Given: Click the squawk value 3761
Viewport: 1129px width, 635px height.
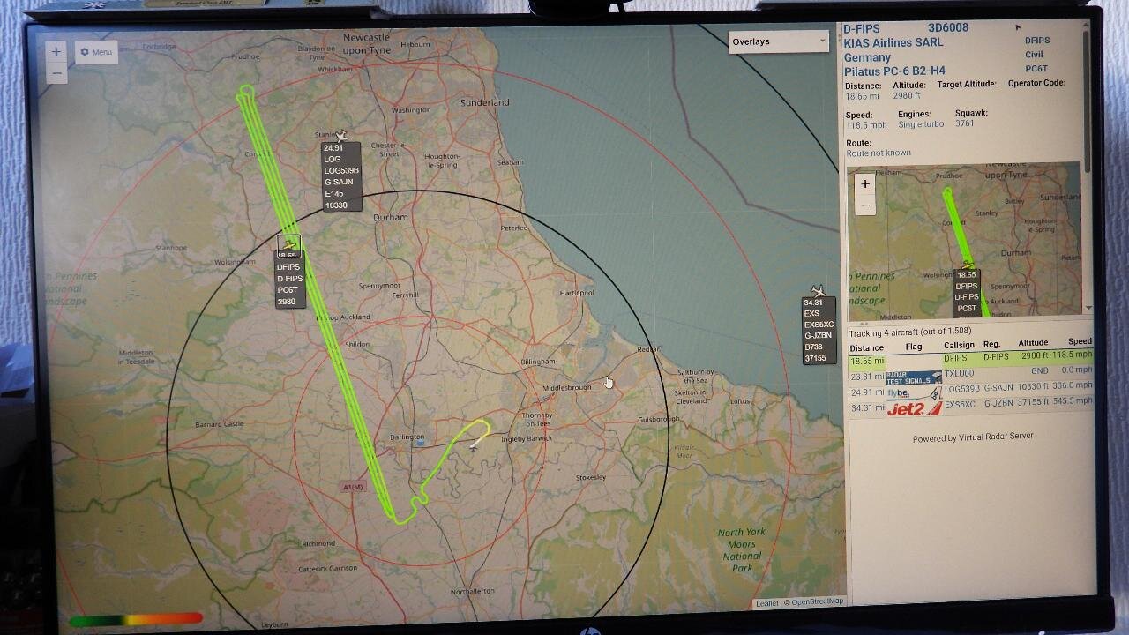Looking at the screenshot, I should [x=964, y=123].
